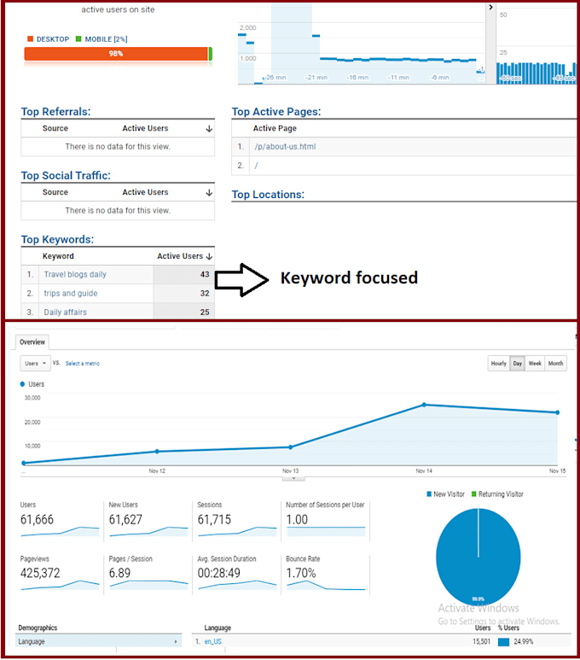
Task: Open the Bounce Rate 1.70% tile
Action: coord(326,573)
